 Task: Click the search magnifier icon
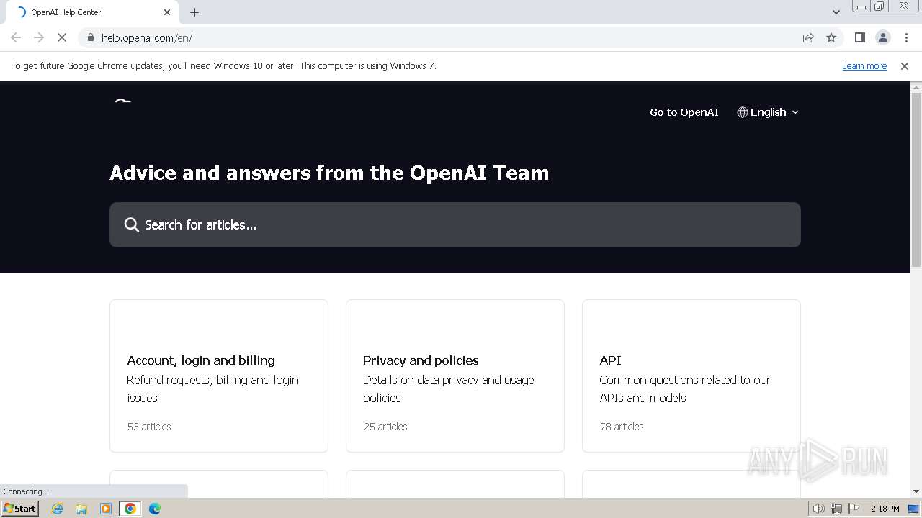[x=131, y=225]
